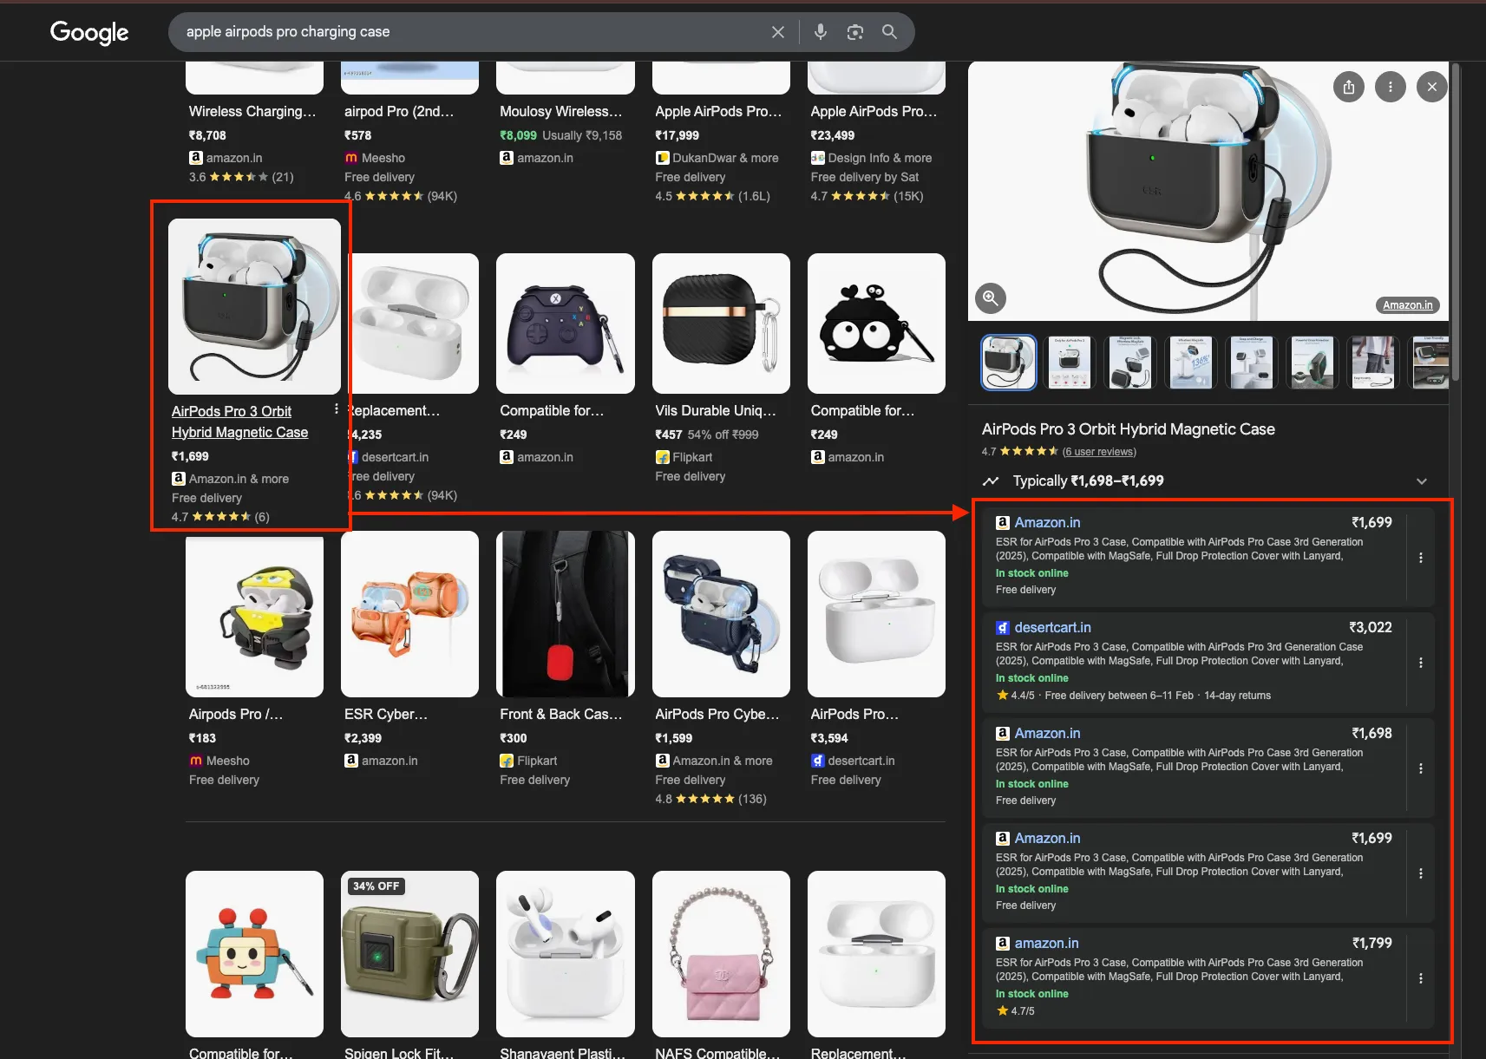Open Wireless Charging ₹8,708 listing title
The height and width of the screenshot is (1059, 1486).
click(x=252, y=111)
